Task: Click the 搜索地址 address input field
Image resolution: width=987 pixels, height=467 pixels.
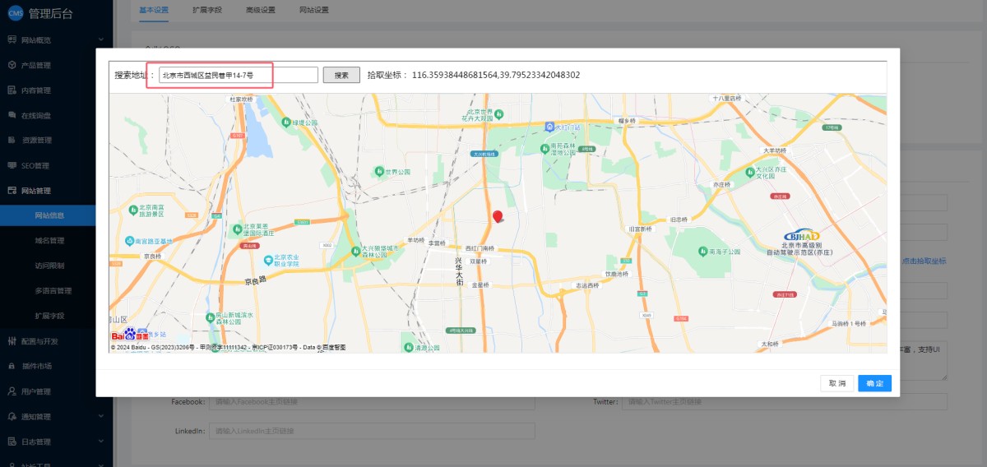Action: click(238, 75)
